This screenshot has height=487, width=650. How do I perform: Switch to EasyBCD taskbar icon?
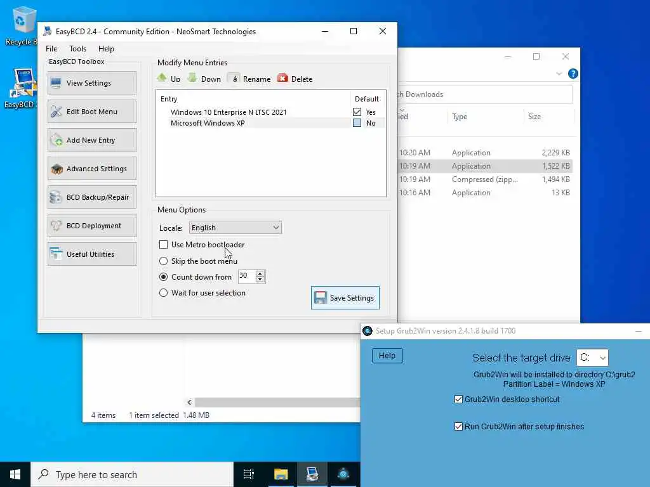(x=312, y=474)
